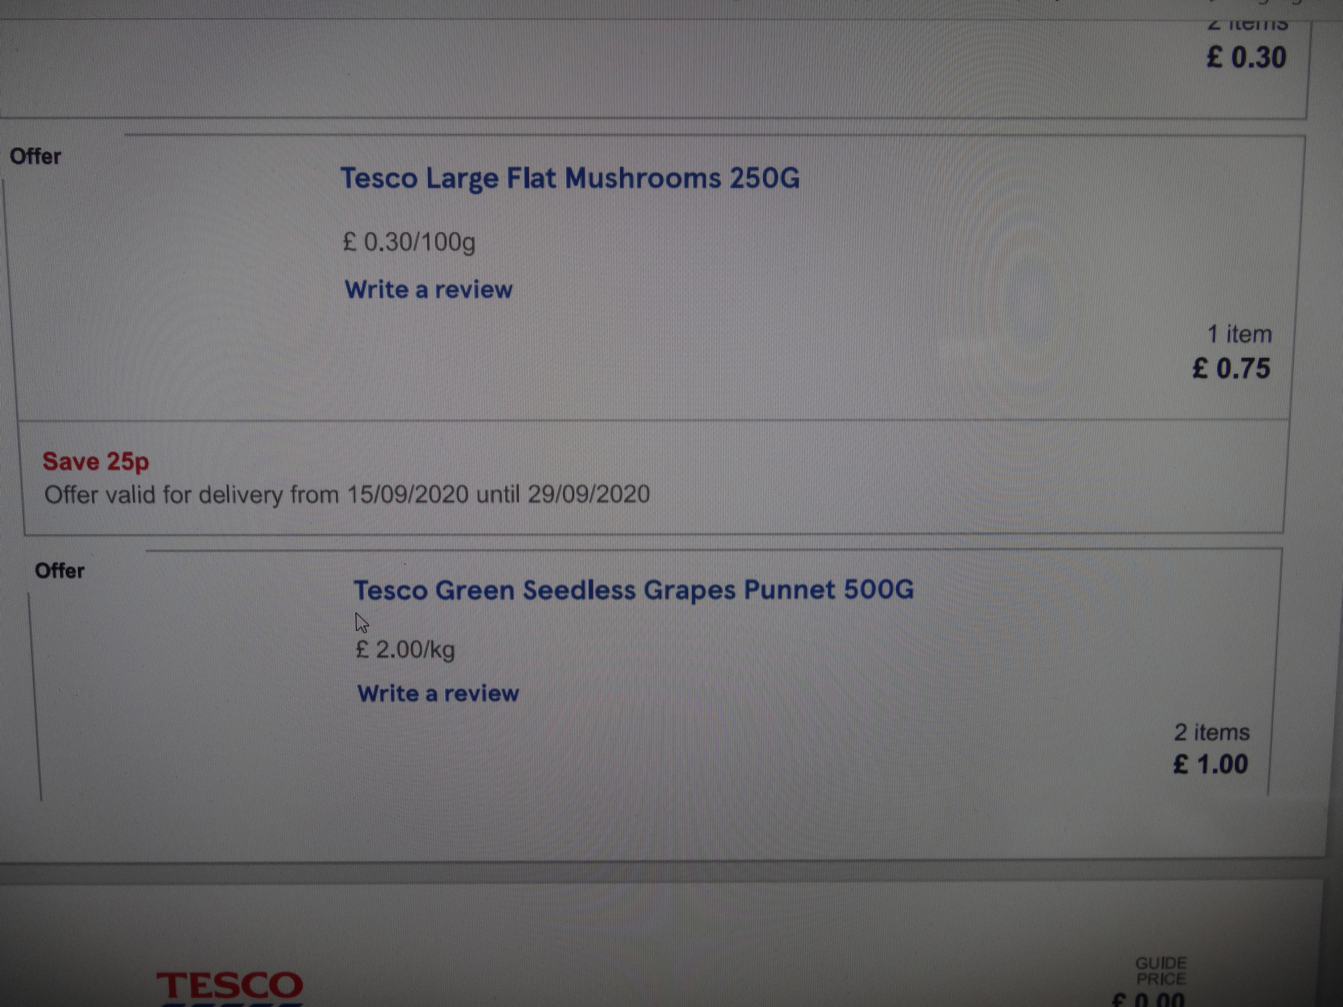Select the Offer label beside the Mushrooms

pos(35,156)
